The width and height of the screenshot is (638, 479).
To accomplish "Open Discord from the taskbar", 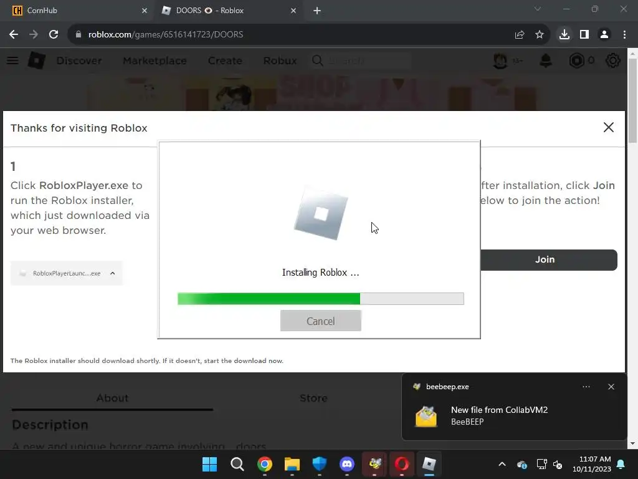I will coord(347,464).
